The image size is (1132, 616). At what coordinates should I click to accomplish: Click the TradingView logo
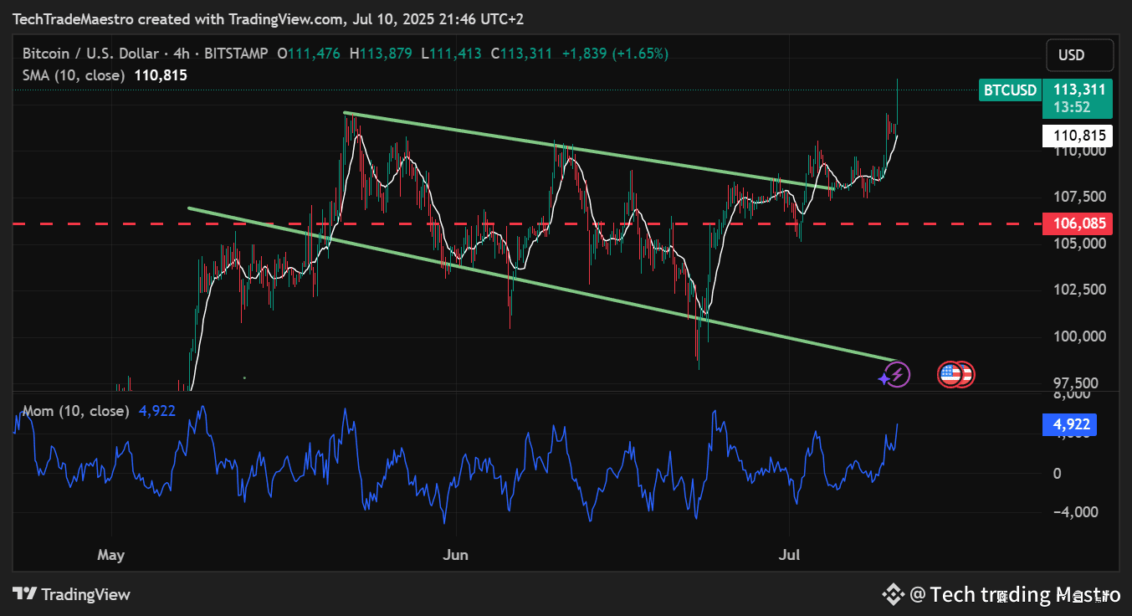[x=72, y=594]
